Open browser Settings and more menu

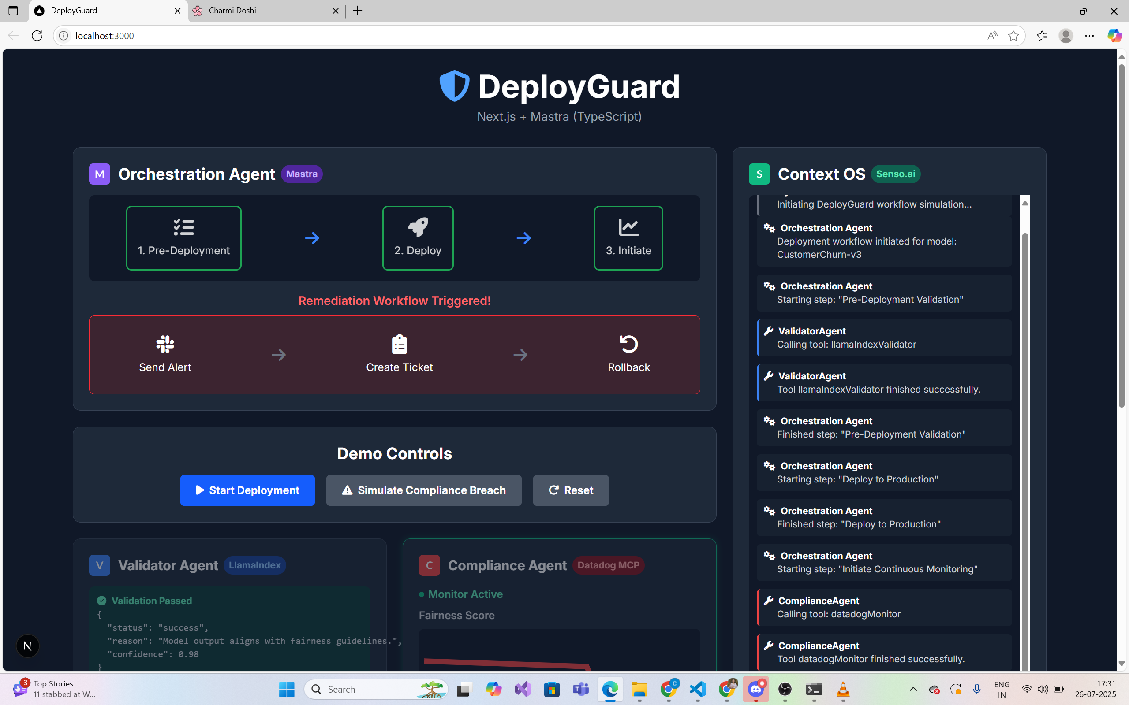pos(1089,36)
